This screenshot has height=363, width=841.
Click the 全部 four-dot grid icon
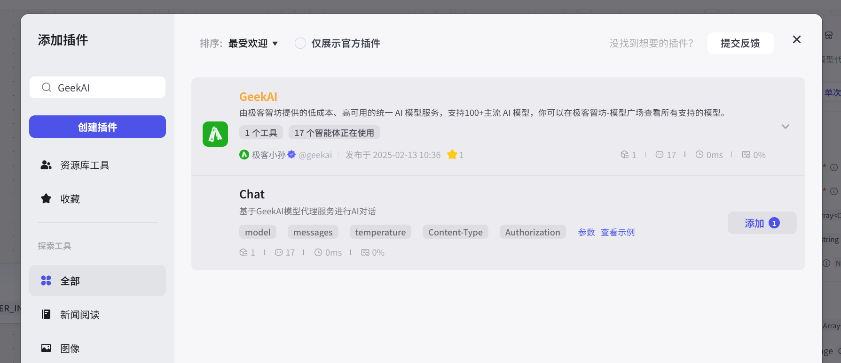(x=46, y=280)
